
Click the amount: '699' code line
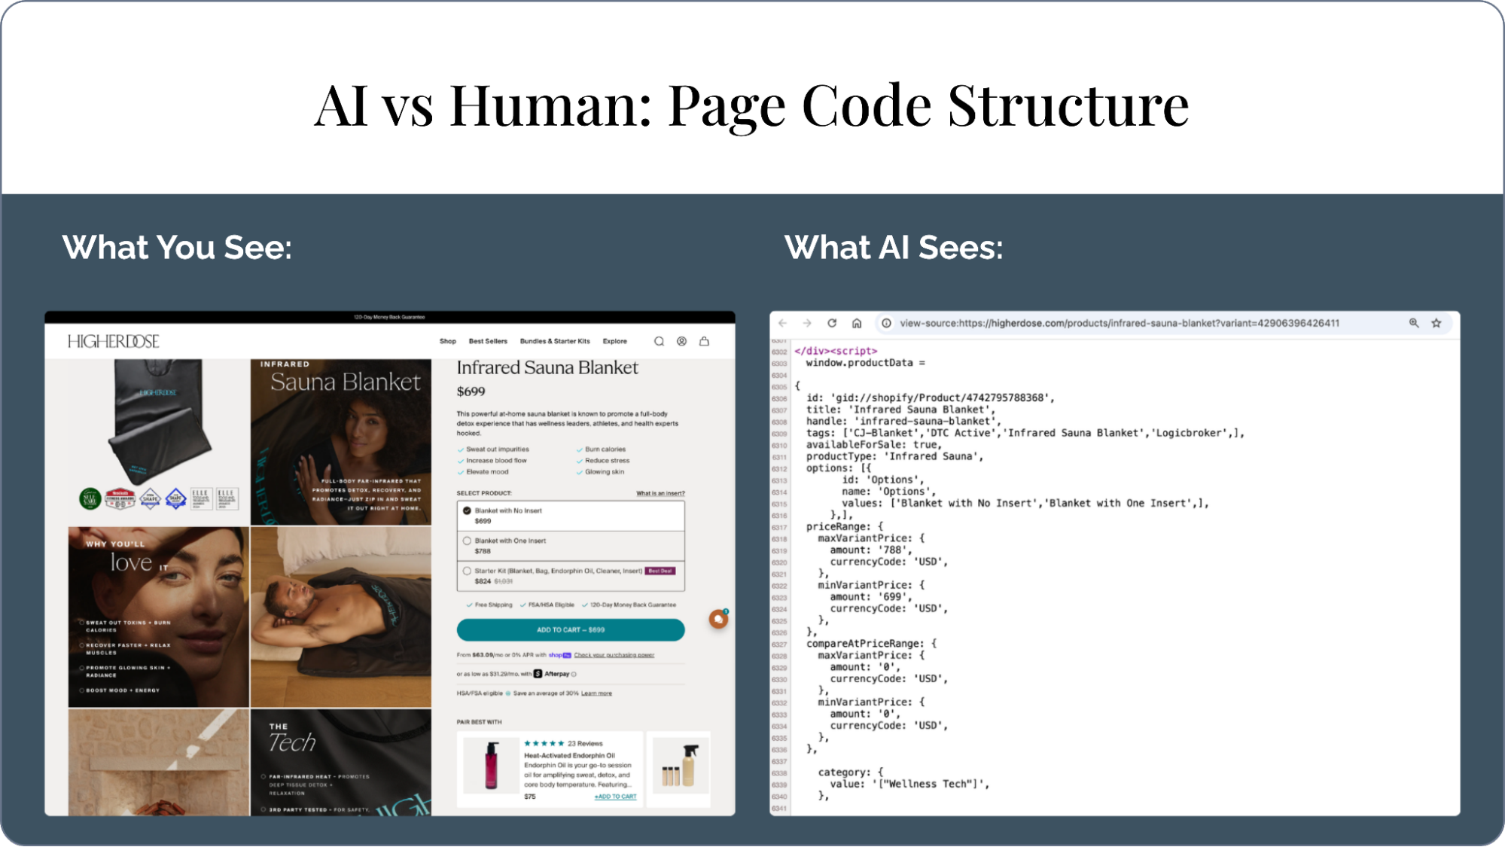click(x=871, y=597)
